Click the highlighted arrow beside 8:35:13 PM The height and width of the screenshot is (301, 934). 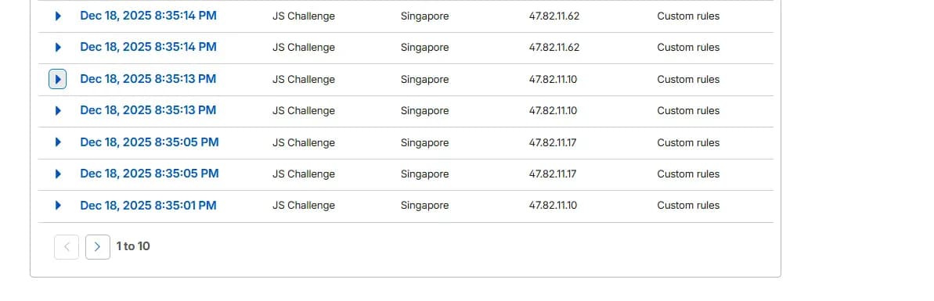[58, 79]
